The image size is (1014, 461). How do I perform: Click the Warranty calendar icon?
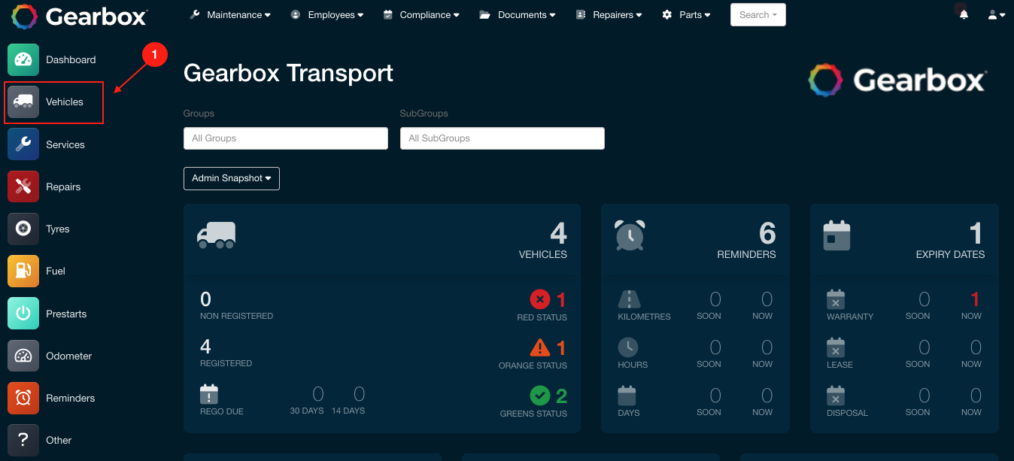click(836, 299)
